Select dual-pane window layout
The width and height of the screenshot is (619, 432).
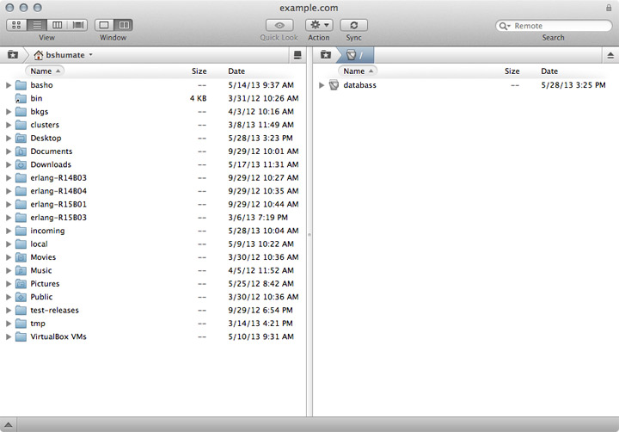click(123, 26)
